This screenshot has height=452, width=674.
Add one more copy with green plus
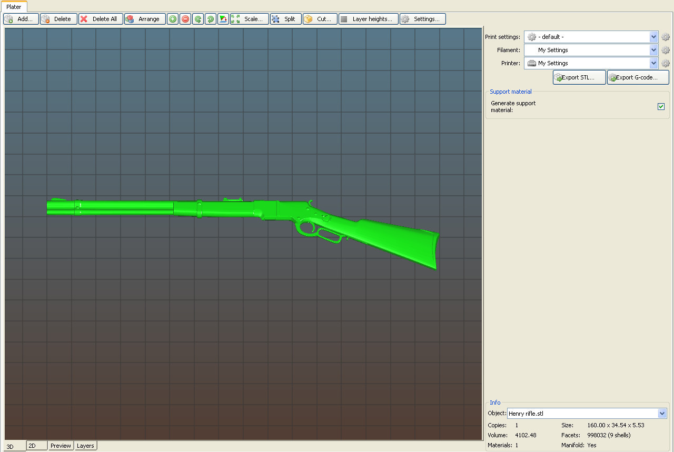pos(173,19)
